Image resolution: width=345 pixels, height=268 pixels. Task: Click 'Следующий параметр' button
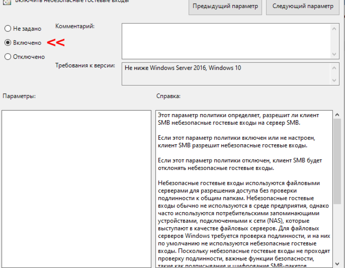click(x=303, y=7)
